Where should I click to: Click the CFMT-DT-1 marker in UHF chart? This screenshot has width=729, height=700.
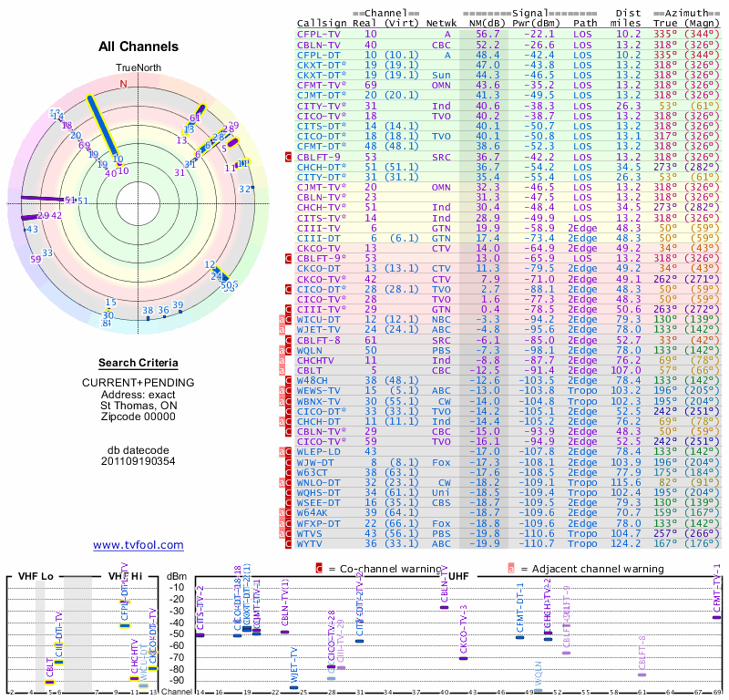519,637
